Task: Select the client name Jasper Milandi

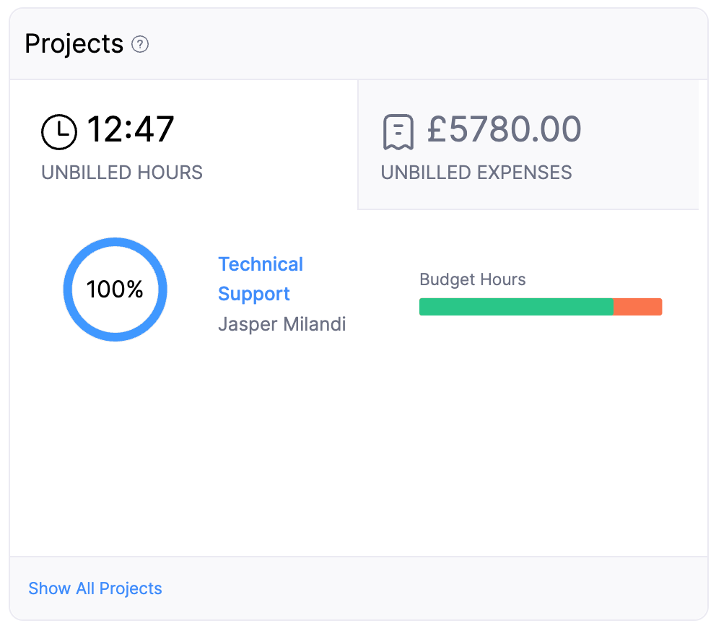Action: (x=281, y=324)
